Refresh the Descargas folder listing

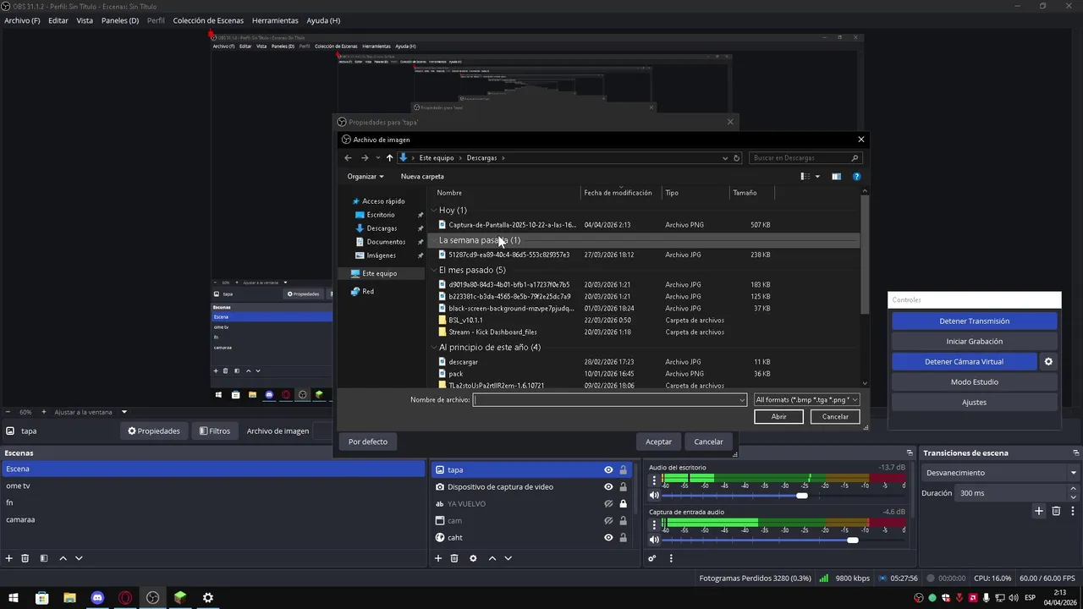pyautogui.click(x=737, y=158)
